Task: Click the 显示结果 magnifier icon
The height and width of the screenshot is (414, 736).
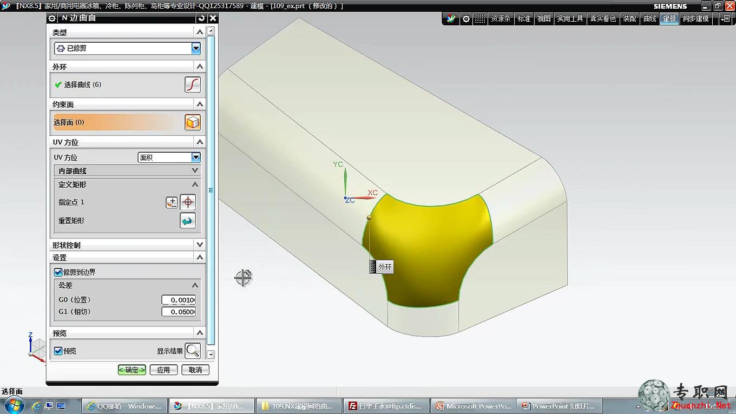Action: point(193,351)
